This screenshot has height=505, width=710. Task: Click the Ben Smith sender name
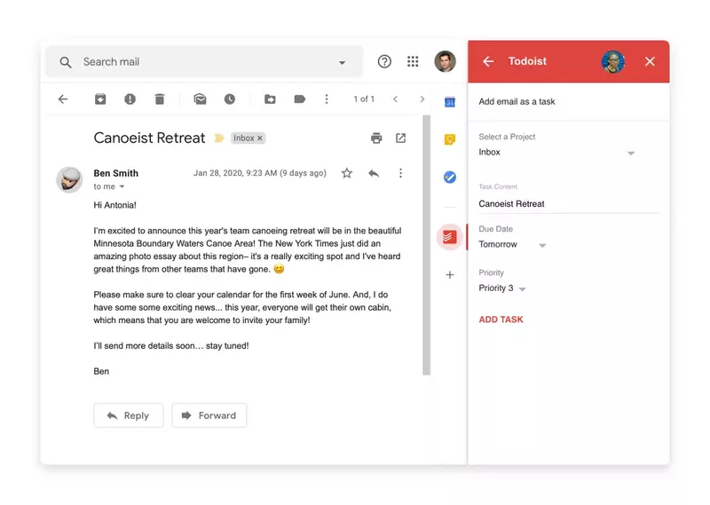[x=116, y=173]
